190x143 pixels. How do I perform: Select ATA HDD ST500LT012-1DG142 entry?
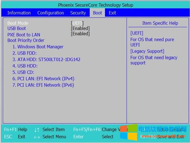pyautogui.click(x=46, y=59)
